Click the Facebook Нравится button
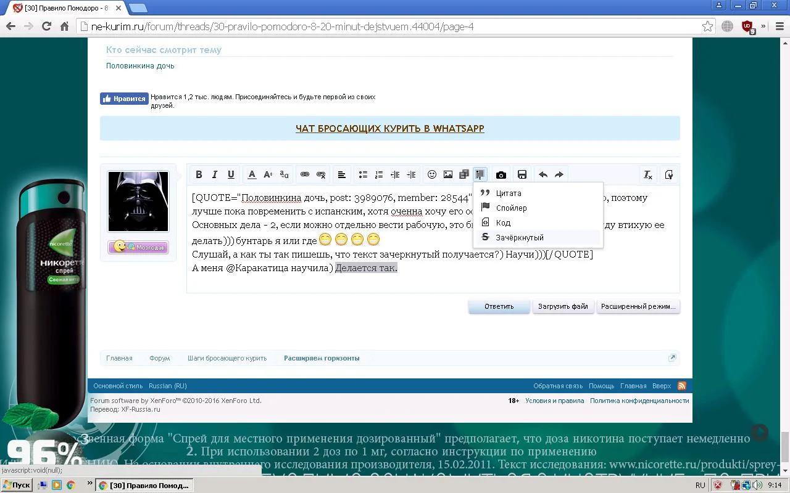The height and width of the screenshot is (493, 790). tap(123, 98)
